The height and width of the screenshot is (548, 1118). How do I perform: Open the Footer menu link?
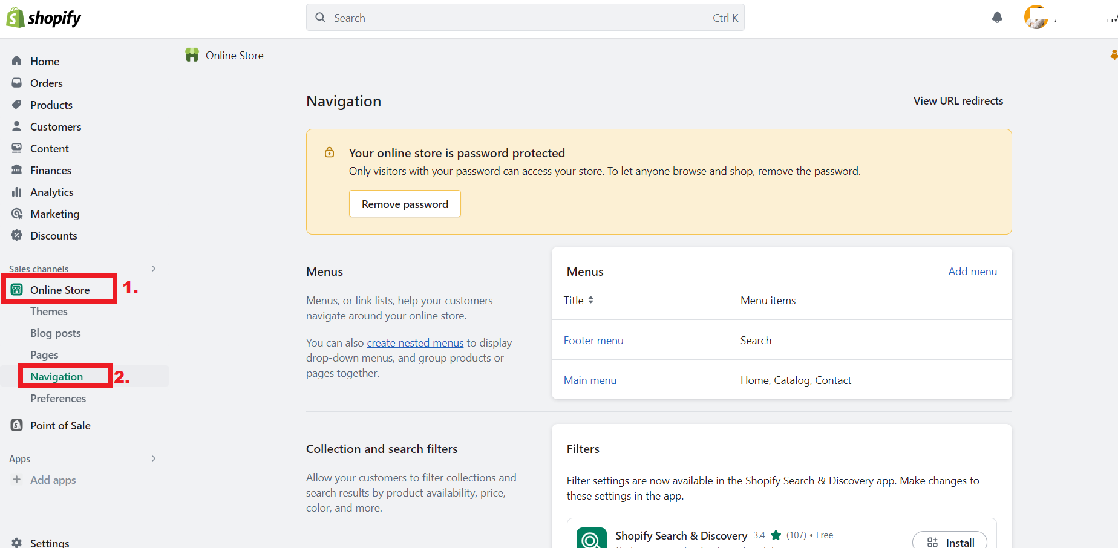[x=593, y=341]
